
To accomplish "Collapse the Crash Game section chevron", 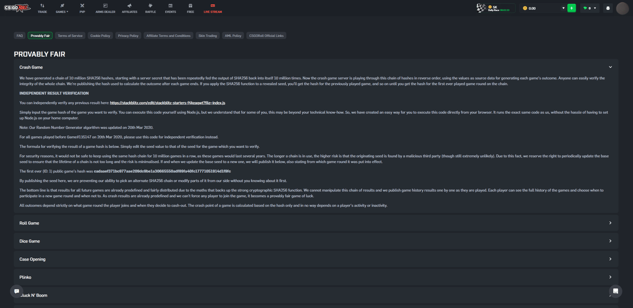I will pos(610,67).
